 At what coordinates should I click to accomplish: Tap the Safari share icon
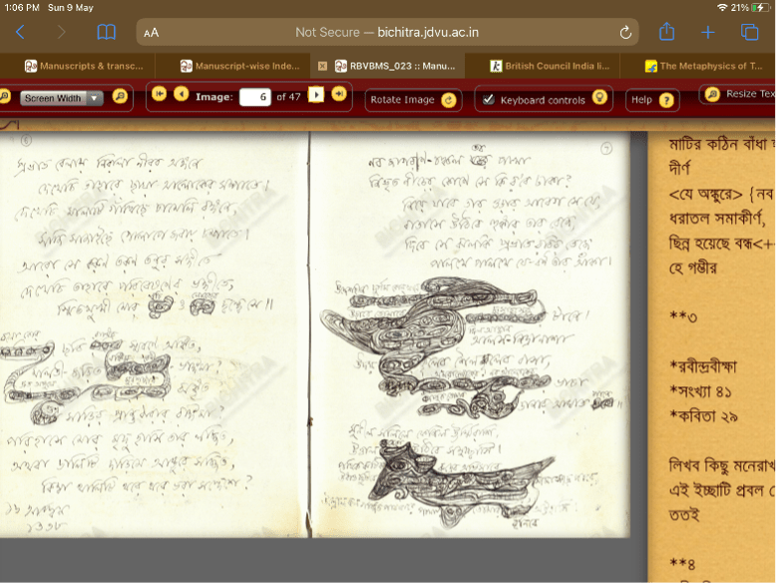(x=666, y=33)
